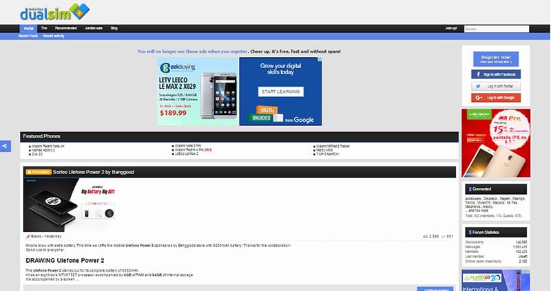Click the DRAWING Ulefone Power 2 heading

coord(65,261)
